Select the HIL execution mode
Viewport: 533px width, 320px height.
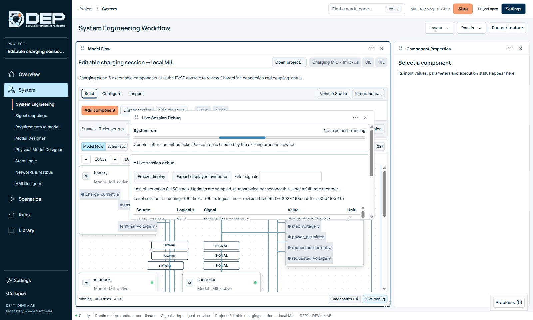coord(381,62)
